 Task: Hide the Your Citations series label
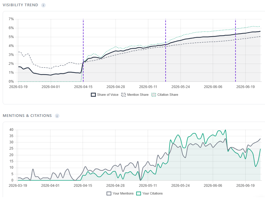point(152,193)
